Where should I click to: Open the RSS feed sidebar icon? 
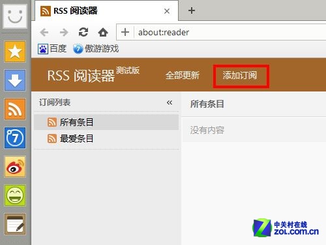(x=15, y=109)
